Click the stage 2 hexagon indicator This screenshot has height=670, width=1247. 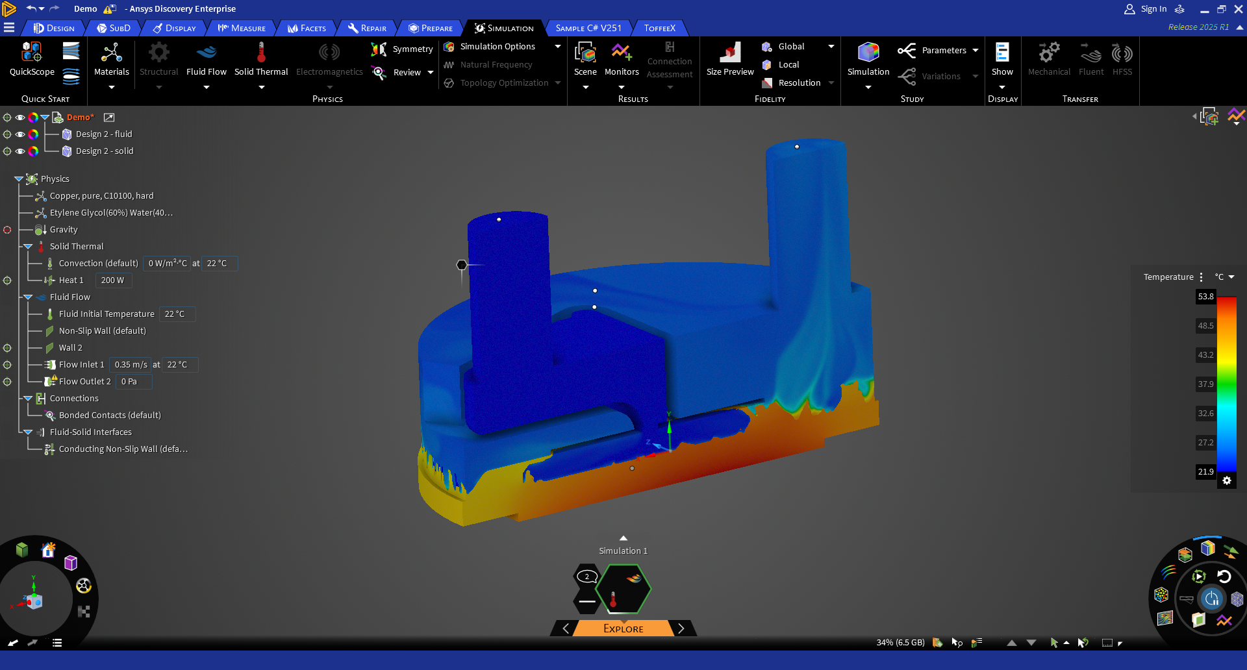[587, 577]
